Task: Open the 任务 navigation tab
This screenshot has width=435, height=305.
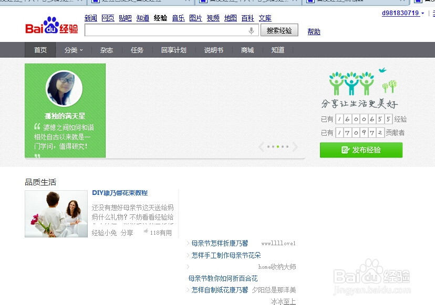Action: point(137,50)
